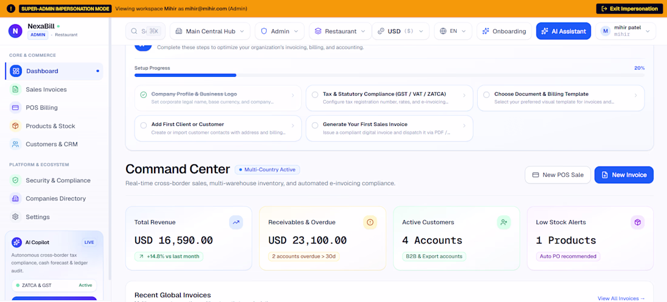Open the Restaurant industry dropdown
Viewport: 667px width, 302px height.
point(340,31)
